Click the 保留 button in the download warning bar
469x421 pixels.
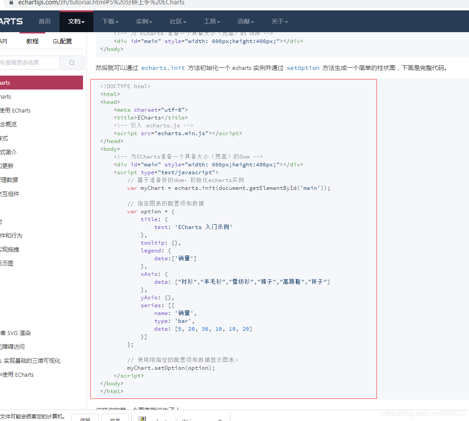click(x=85, y=418)
